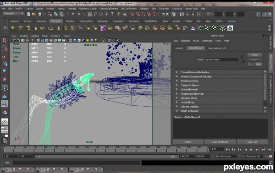Open the Geometry Cache menu
Image resolution: width=275 pixels, height=173 pixels.
[88, 9]
